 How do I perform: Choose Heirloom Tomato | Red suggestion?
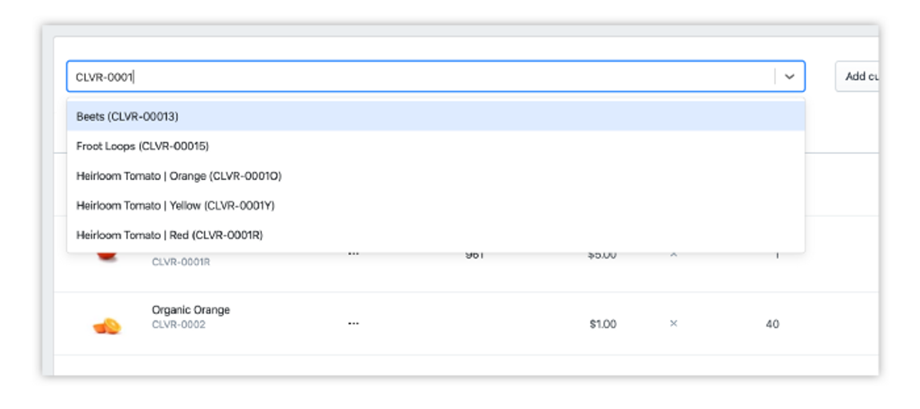point(169,235)
